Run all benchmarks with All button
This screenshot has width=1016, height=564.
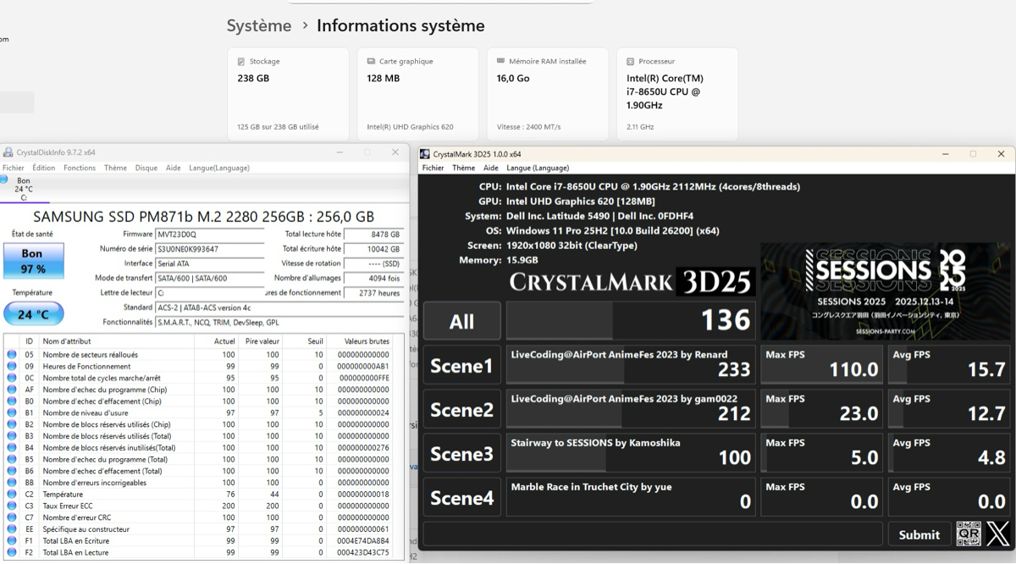pos(461,322)
